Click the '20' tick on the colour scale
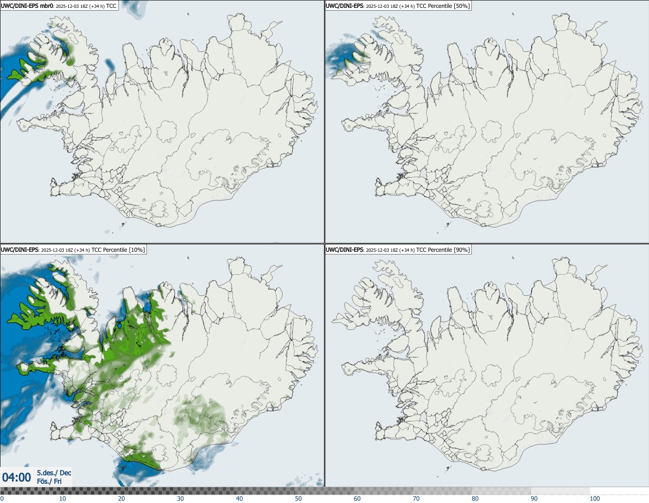This screenshot has height=503, width=649. coord(121,498)
